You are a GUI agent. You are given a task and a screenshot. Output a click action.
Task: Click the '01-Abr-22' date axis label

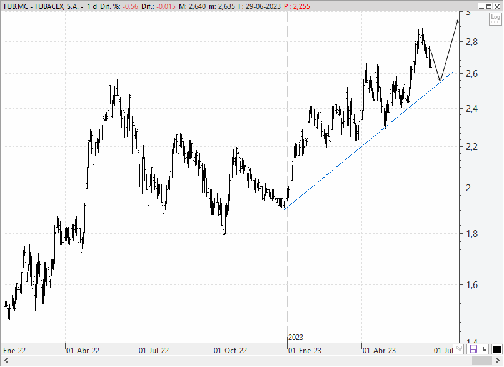tap(83, 350)
